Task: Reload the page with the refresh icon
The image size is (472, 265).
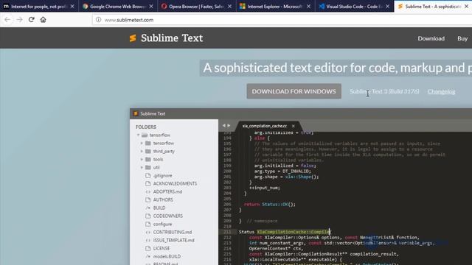Action: click(x=31, y=20)
